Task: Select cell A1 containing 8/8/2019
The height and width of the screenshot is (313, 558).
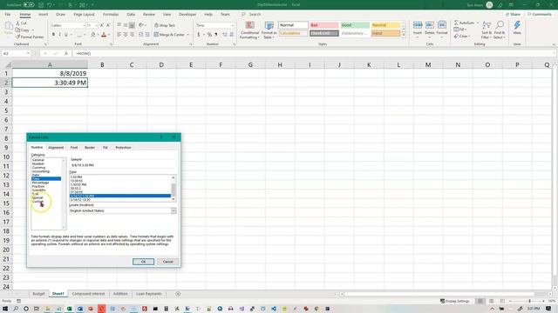Action: [x=50, y=73]
